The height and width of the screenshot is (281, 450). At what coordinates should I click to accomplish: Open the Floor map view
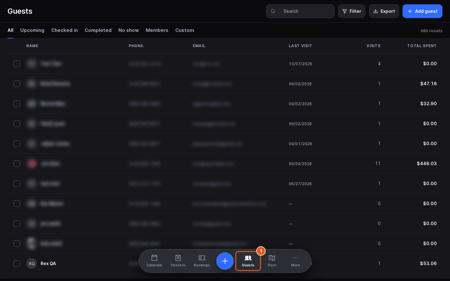tap(272, 261)
